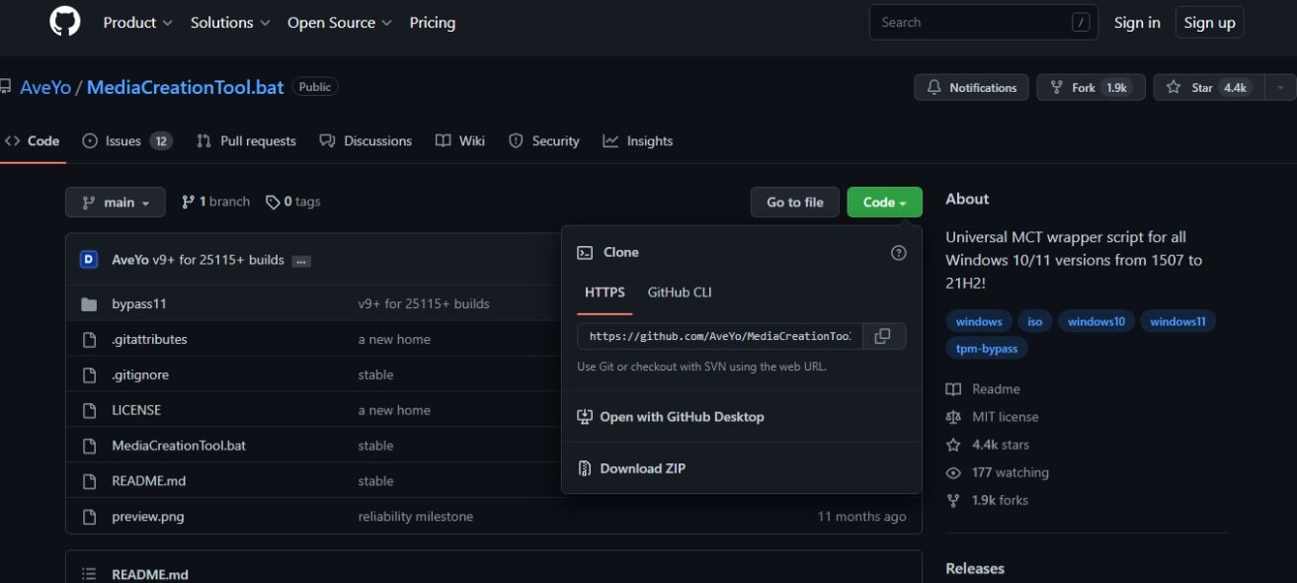Select the tpm-bypass topic tag
Screen dimensions: 1297x583
click(987, 348)
